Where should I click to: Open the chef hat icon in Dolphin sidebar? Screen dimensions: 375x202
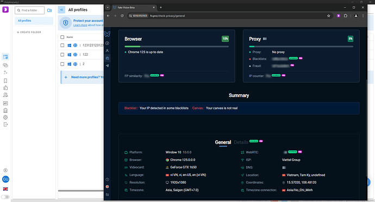5,110
